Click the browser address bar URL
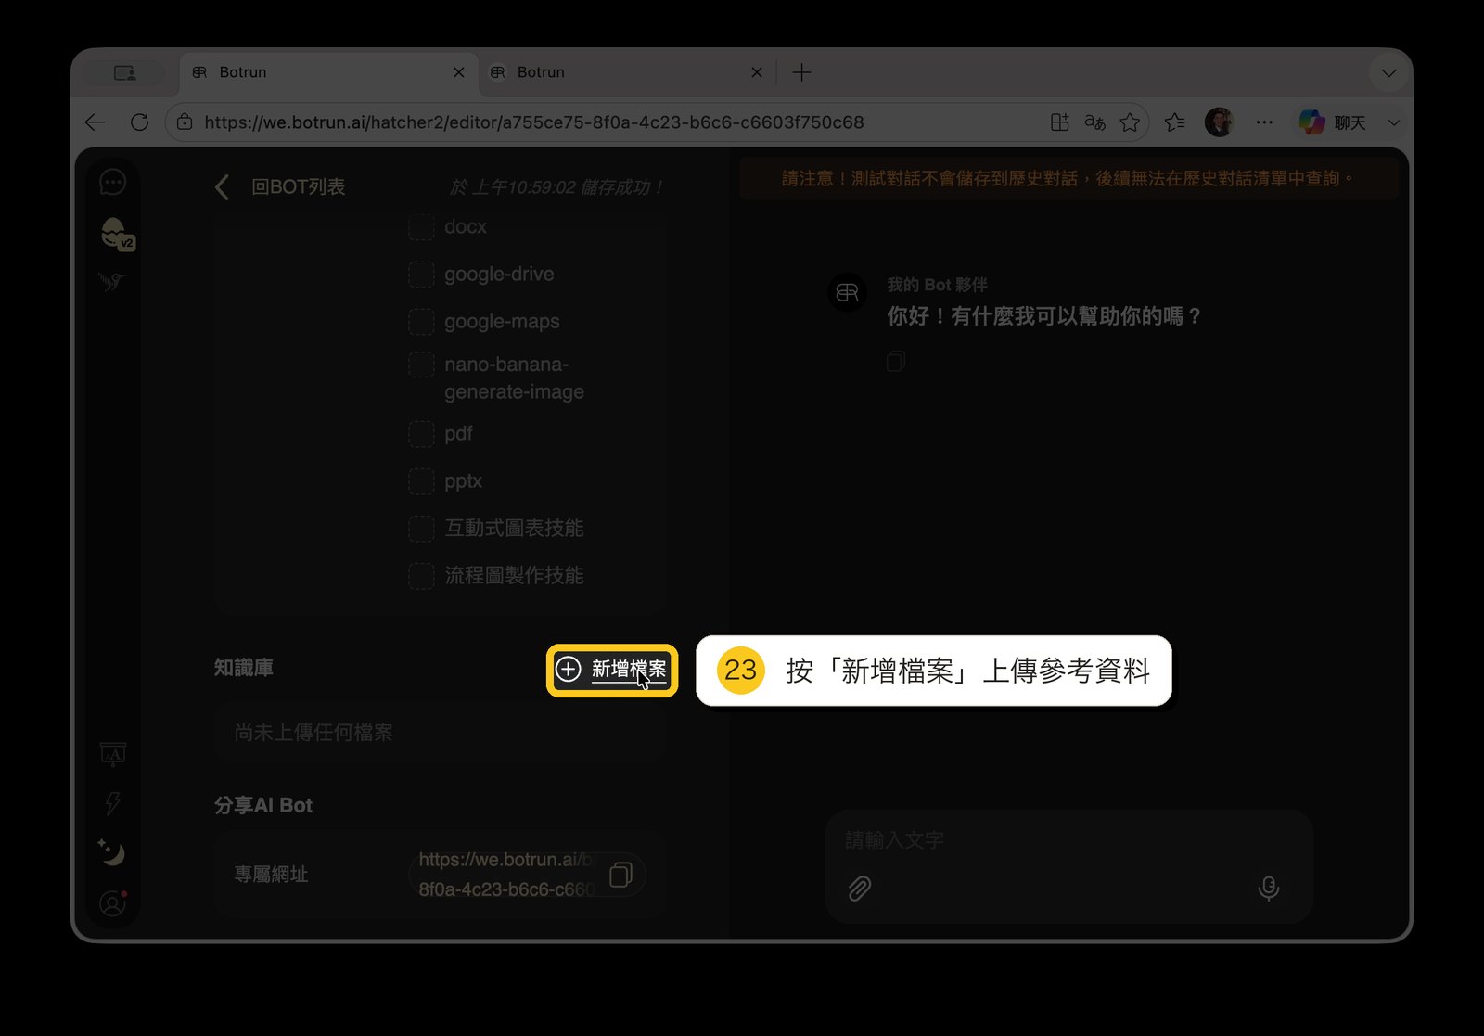1484x1036 pixels. pos(534,122)
